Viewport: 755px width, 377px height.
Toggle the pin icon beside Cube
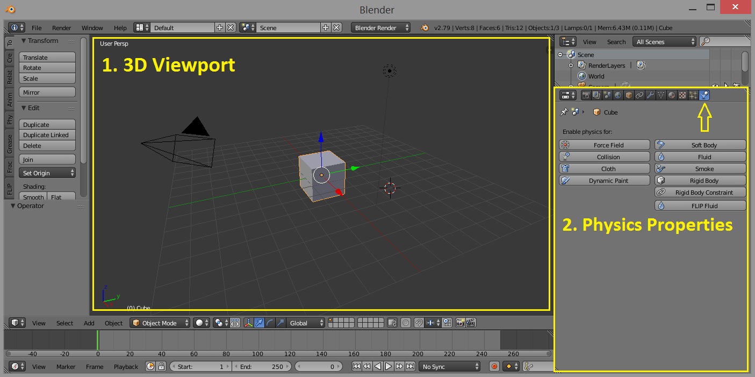tap(564, 112)
